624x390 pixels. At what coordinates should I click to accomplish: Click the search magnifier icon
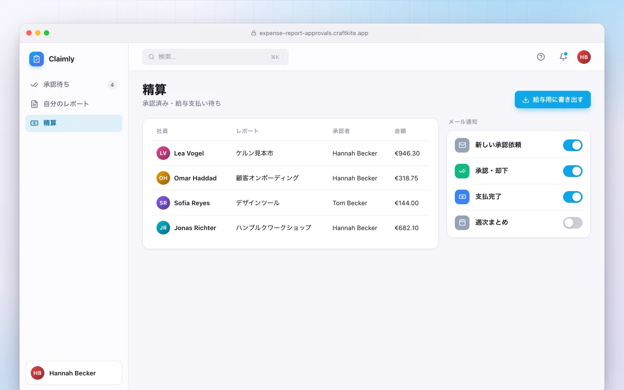pyautogui.click(x=152, y=57)
